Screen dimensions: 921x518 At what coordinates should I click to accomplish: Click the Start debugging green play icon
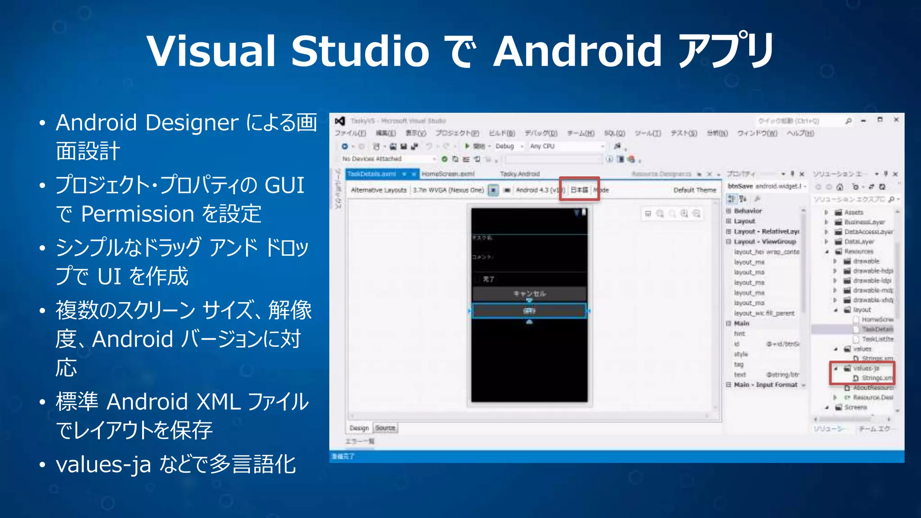(467, 146)
